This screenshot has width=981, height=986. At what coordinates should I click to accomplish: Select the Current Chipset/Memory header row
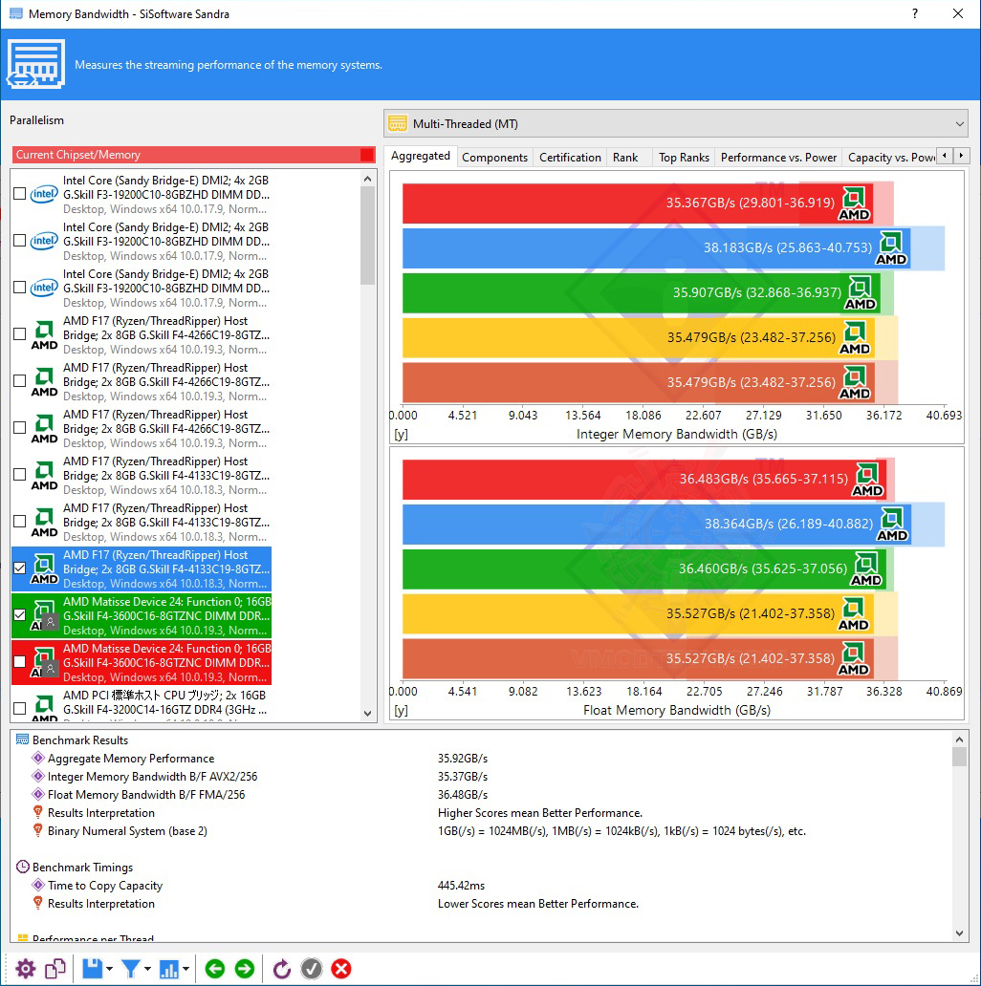pos(194,155)
